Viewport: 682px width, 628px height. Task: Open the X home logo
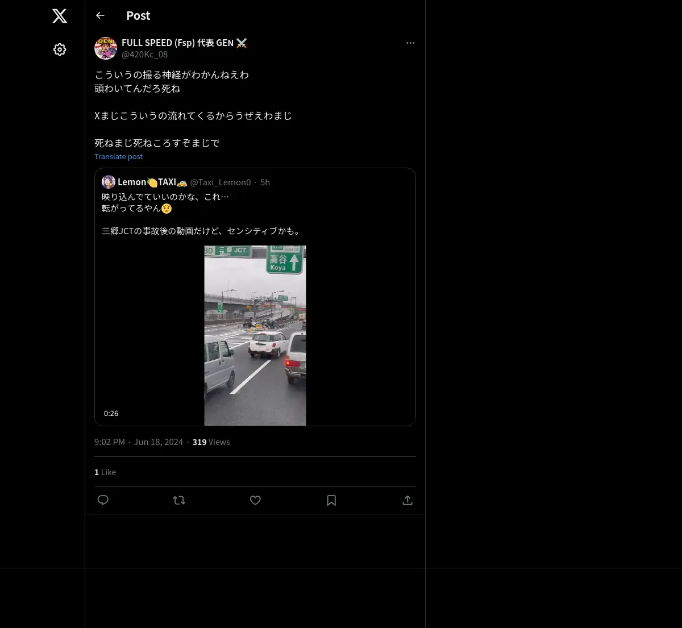(x=60, y=16)
